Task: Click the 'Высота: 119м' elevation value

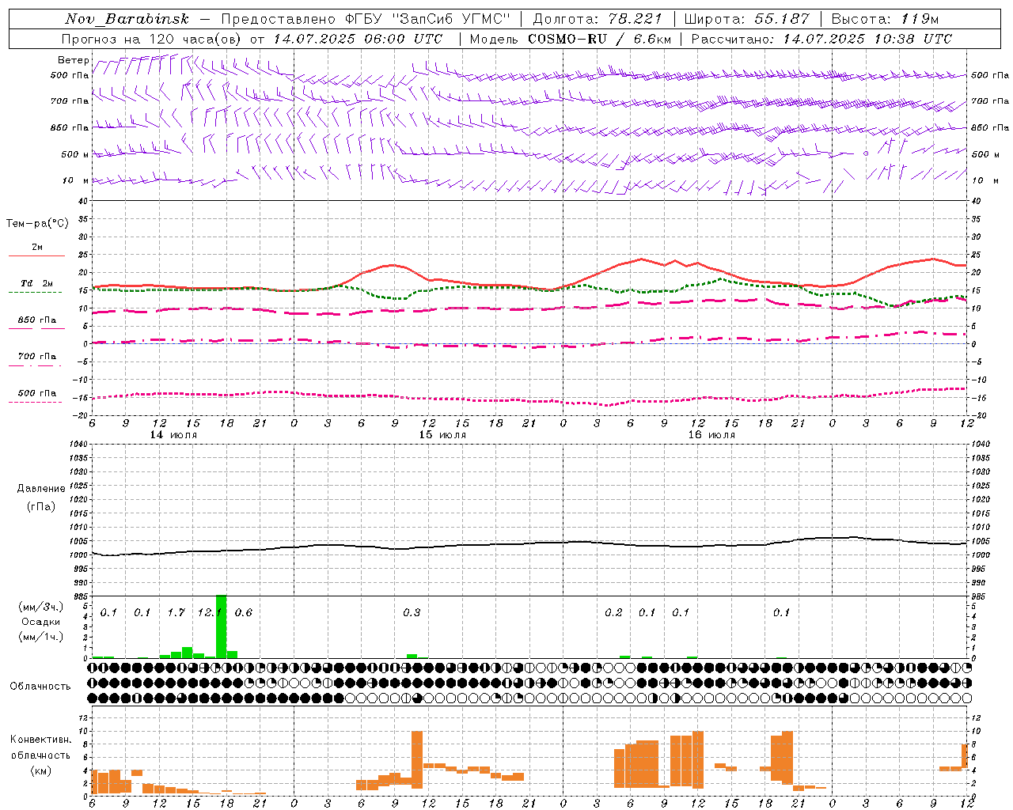Action: coord(885,19)
